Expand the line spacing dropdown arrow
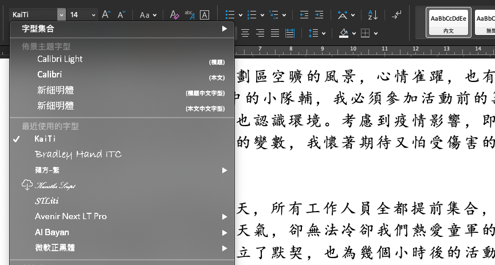The image size is (495, 265). click(x=324, y=33)
